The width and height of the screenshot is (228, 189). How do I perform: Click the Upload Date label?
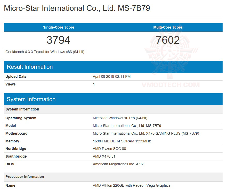(x=16, y=76)
